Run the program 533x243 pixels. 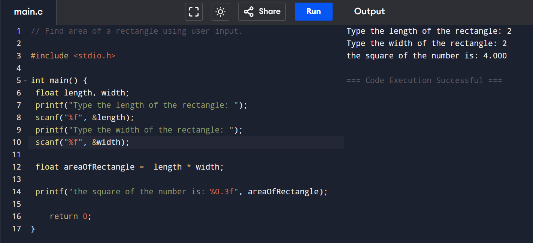tap(314, 12)
